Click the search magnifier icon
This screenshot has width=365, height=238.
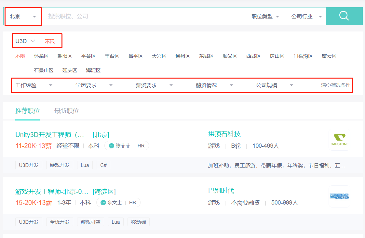[x=344, y=16]
